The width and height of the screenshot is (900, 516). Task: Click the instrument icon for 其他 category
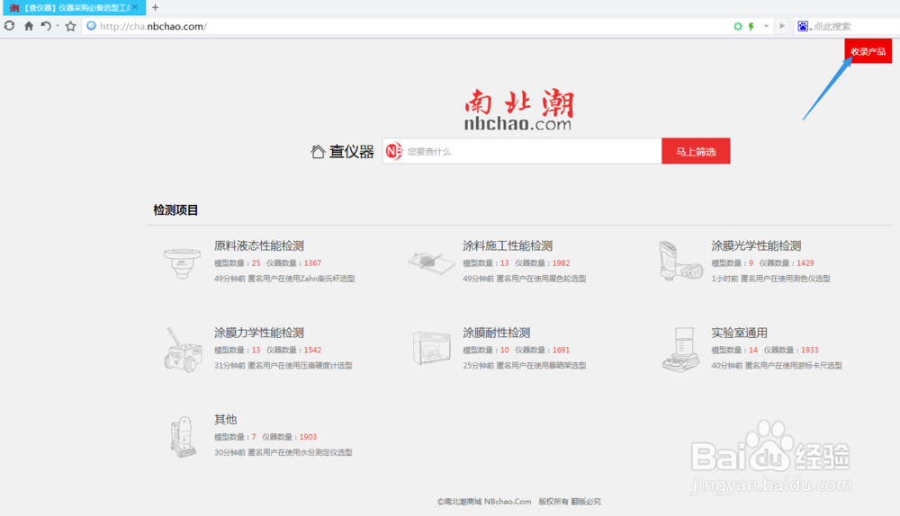click(x=183, y=436)
